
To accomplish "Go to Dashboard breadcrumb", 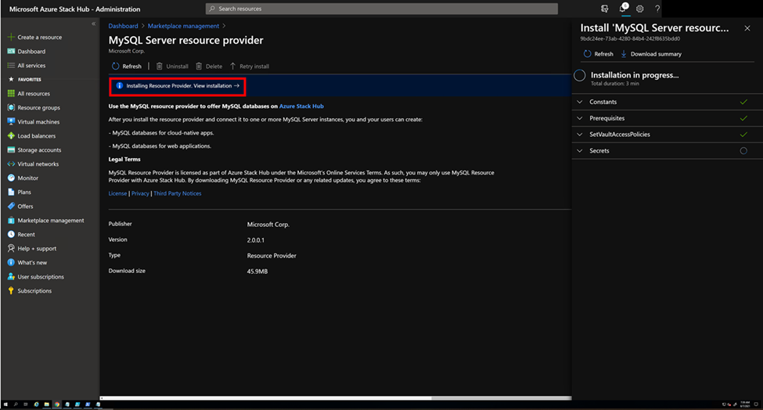I will pos(123,27).
